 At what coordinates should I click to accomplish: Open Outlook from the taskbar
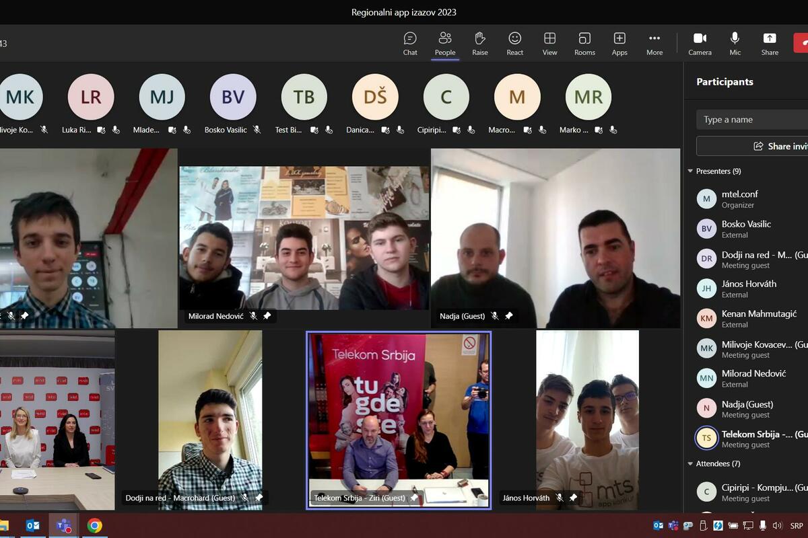33,525
